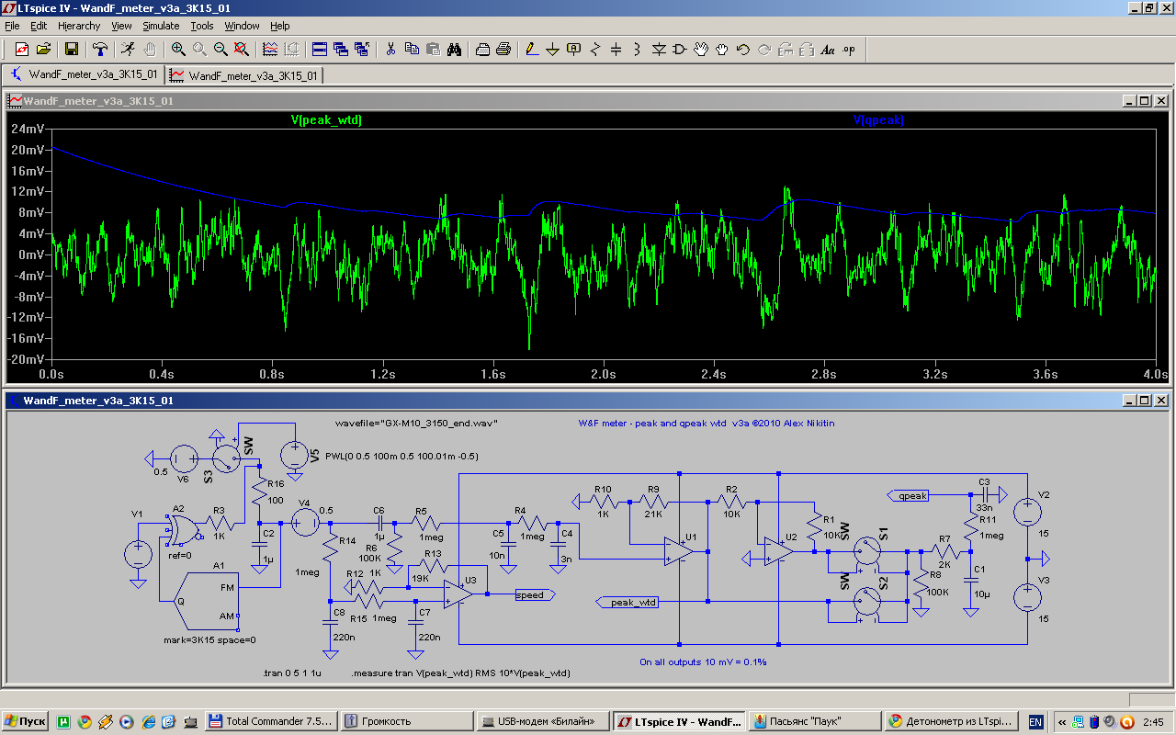Viewport: 1176px width, 735px height.
Task: Open the Tools menu
Action: click(x=202, y=26)
